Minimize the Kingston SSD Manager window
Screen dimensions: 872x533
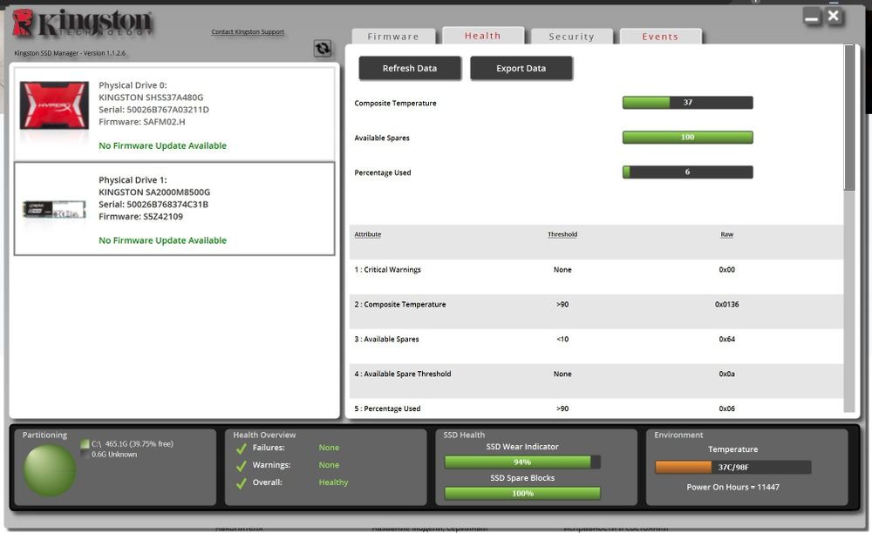pos(812,17)
